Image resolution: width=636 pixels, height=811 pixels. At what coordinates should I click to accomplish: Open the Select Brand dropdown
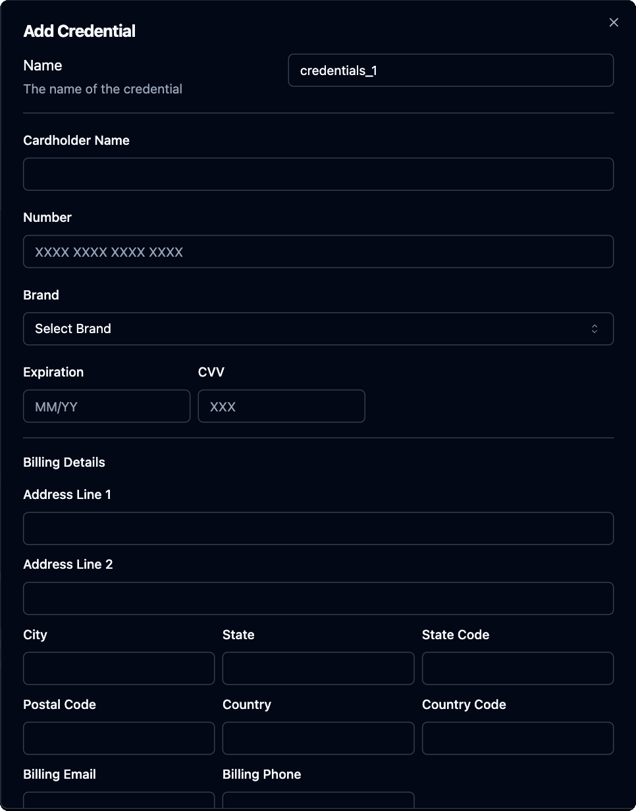tap(319, 328)
